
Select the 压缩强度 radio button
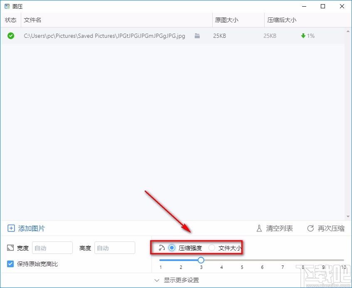(171, 248)
